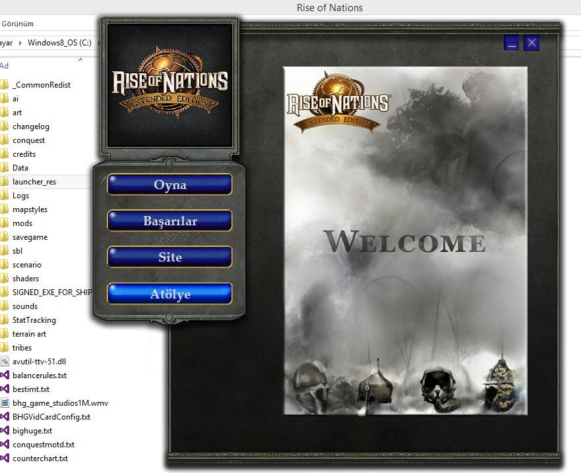Minimize the Rise of Nations launcher

coord(511,43)
